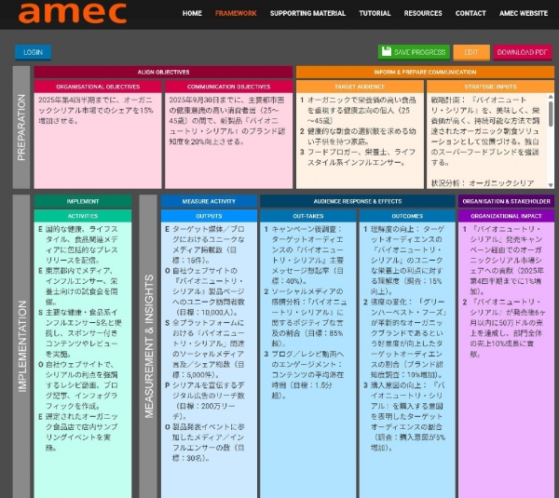Click target audience item 1 about オーガニック
Screen dimensions: 559x498
tap(358, 110)
